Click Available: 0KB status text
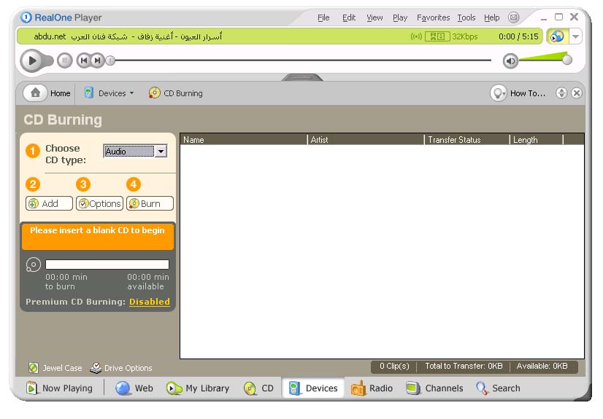The image size is (603, 419). click(542, 366)
